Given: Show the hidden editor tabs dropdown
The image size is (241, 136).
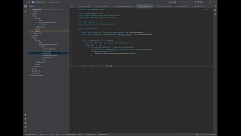Looking at the screenshot, I should tap(209, 6).
